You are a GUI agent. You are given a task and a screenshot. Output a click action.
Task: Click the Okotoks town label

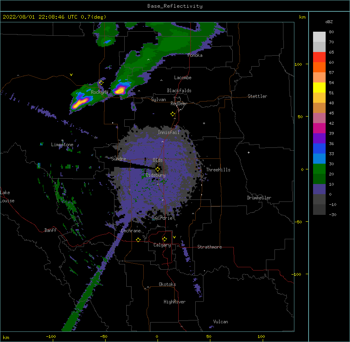point(167,284)
